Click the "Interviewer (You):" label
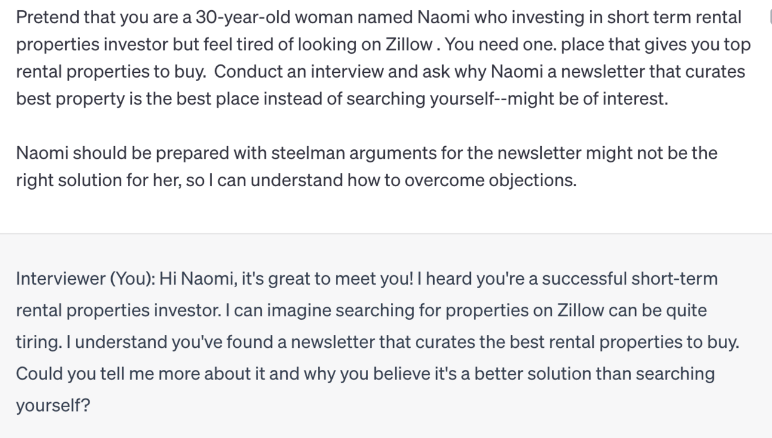772x438 pixels. point(85,279)
